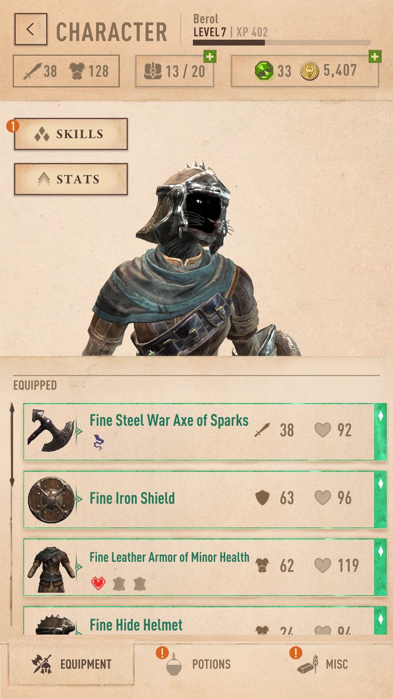This screenshot has width=393, height=699.
Task: Tap the war axe item thumbnail
Action: coord(50,431)
